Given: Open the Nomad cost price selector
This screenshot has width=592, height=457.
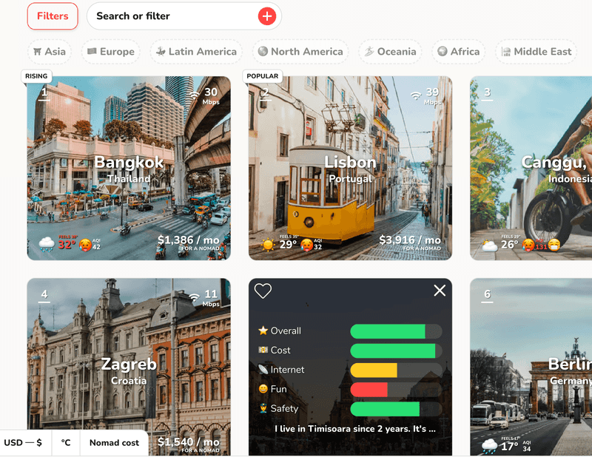Looking at the screenshot, I should point(114,442).
